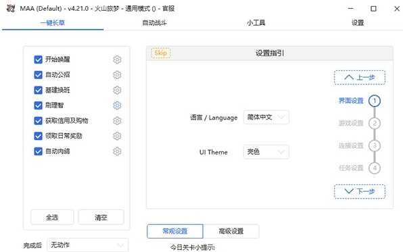Open the UI Theme dropdown
The image size is (403, 252).
266,152
